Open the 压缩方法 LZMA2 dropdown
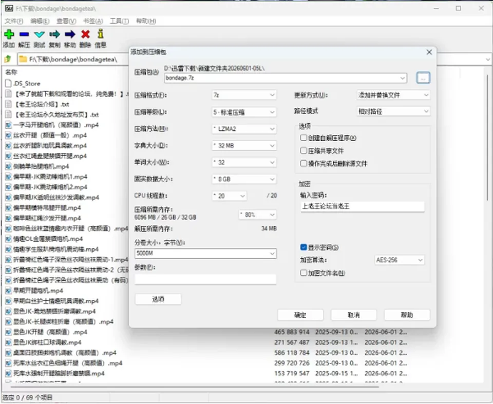This screenshot has width=493, height=404. pyautogui.click(x=244, y=129)
